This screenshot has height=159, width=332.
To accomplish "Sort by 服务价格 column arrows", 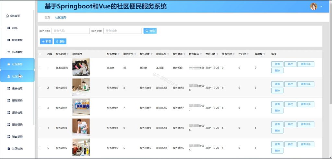I will pyautogui.click(x=135, y=54).
